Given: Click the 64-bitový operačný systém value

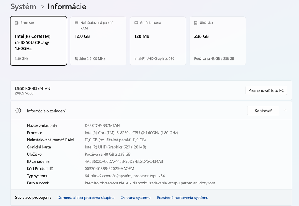Looking at the screenshot, I should 125,176.
